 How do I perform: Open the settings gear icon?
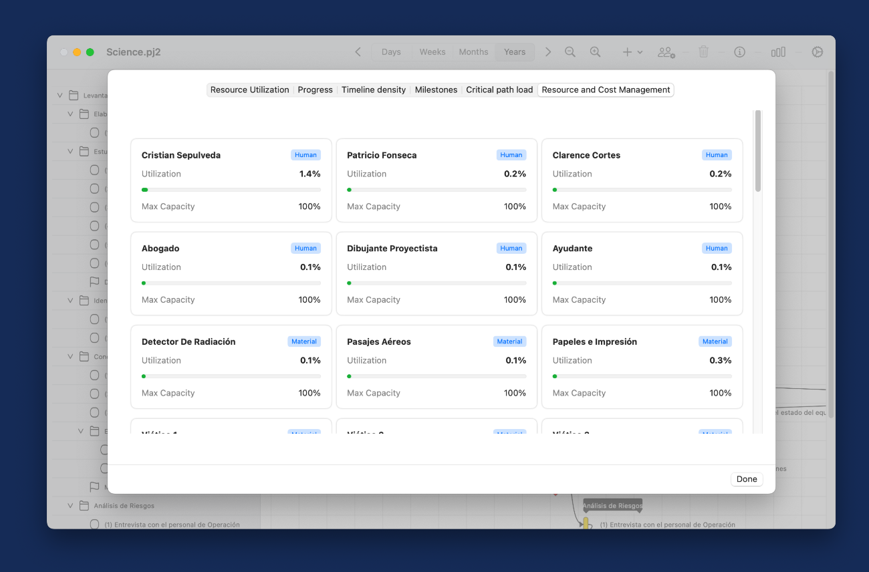[817, 52]
